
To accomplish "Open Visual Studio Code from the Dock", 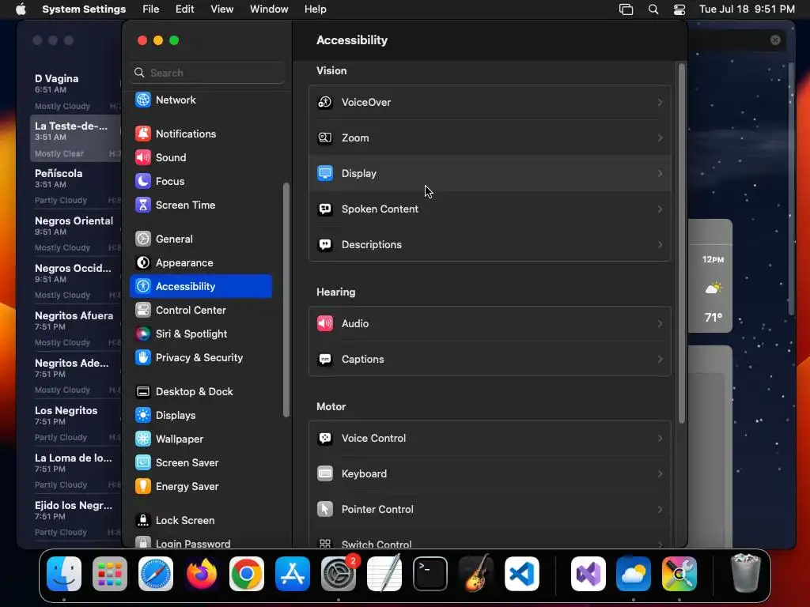I will click(521, 574).
